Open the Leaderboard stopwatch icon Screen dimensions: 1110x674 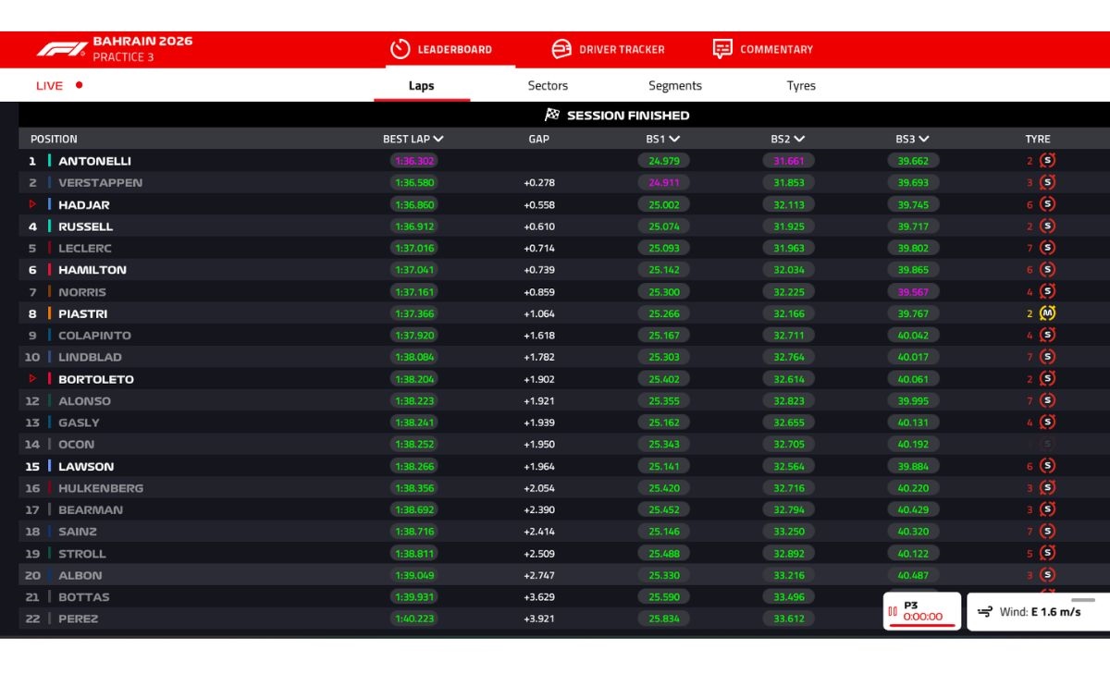pos(400,49)
